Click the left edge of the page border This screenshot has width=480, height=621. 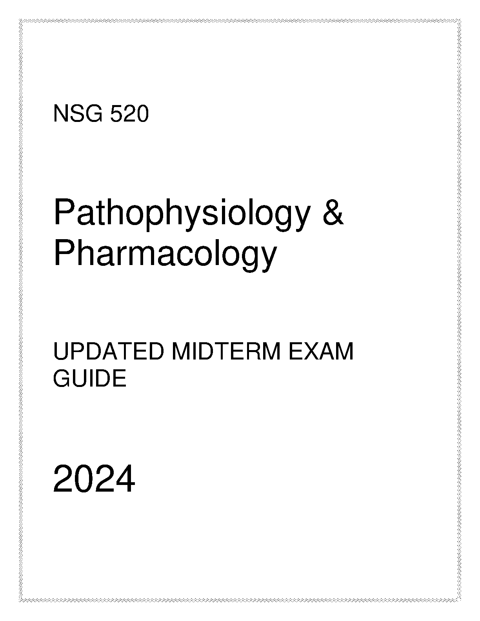pos(21,310)
